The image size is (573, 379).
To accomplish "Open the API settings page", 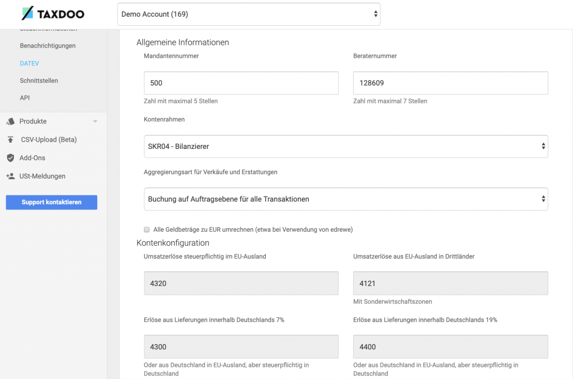I will [25, 97].
